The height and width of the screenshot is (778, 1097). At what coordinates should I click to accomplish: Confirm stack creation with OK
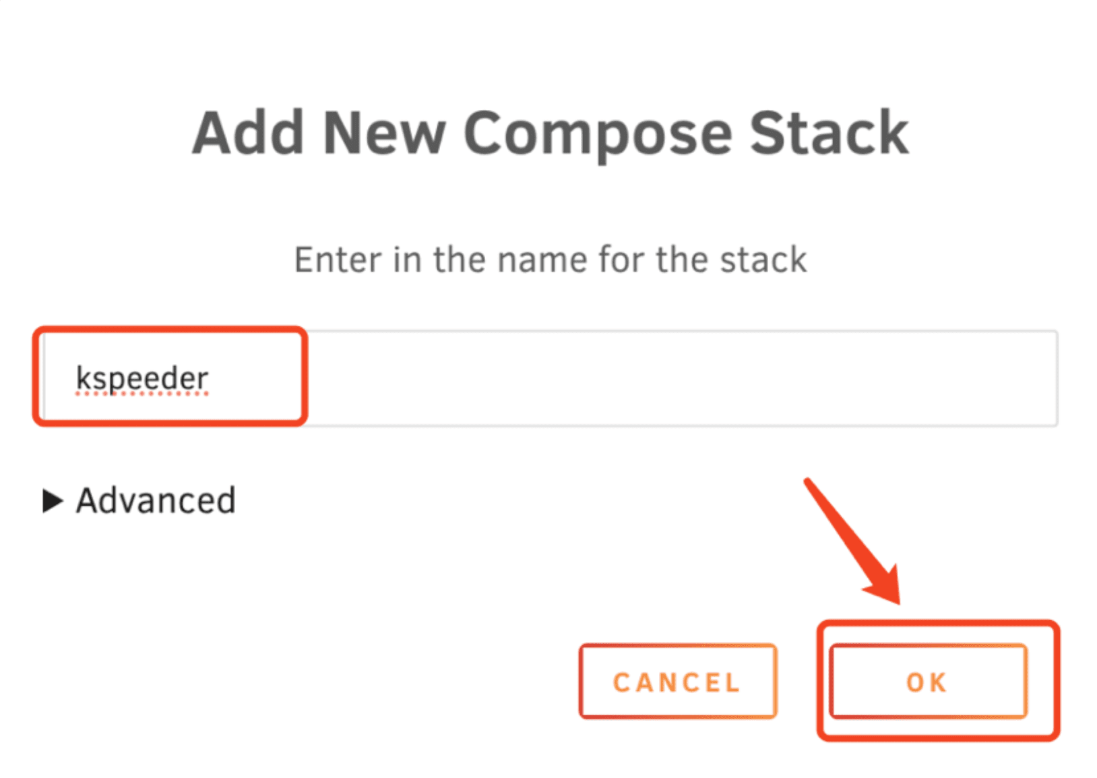click(927, 682)
